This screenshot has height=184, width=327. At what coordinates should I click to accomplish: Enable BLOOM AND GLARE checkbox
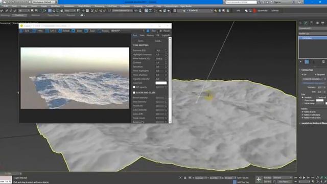pos(134,93)
